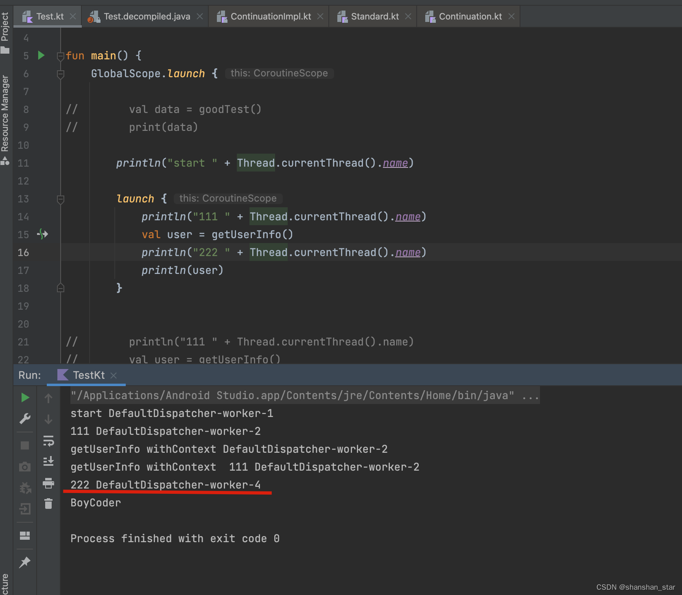Collapse inner launch block on line 13
The image size is (682, 595).
coord(61,199)
